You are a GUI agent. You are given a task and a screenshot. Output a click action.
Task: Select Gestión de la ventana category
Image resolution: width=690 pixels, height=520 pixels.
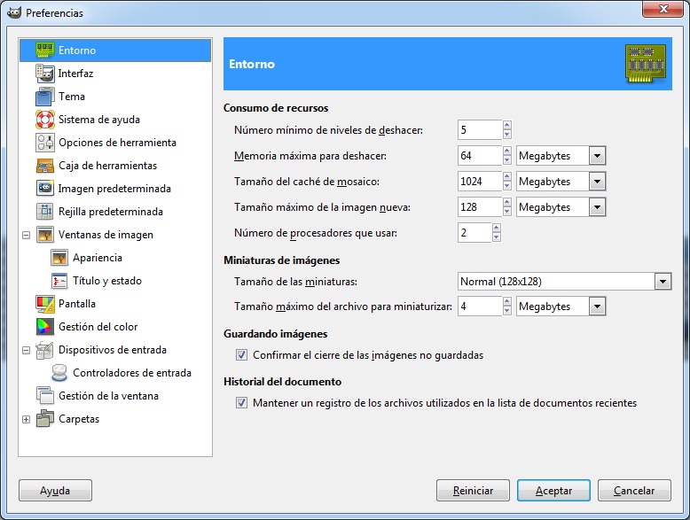pyautogui.click(x=108, y=396)
